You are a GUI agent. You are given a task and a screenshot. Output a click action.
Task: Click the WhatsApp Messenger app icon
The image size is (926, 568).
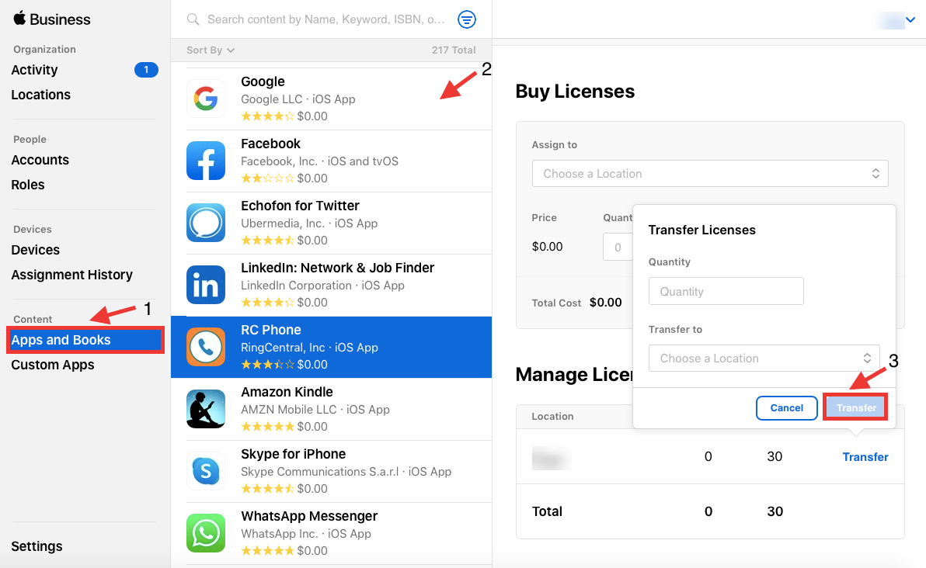click(206, 533)
